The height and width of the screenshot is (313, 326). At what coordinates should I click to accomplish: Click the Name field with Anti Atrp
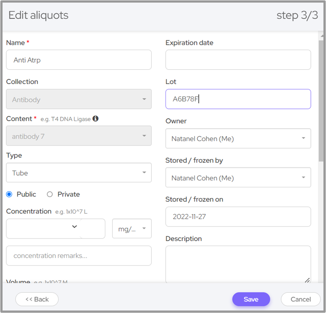point(79,60)
